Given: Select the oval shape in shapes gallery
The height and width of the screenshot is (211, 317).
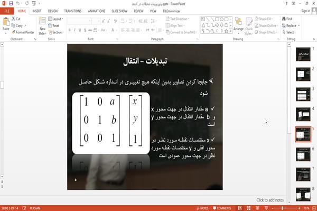Looking at the screenshot, I should [221, 20].
